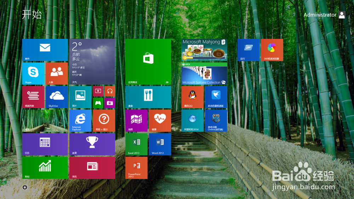Open the 健康 health tile
Viewport: 354px width, 199px height.
[160, 121]
